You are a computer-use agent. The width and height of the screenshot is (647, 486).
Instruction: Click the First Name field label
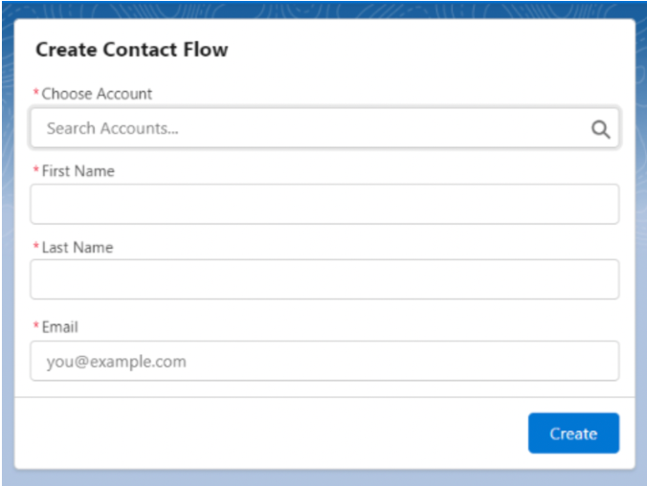tap(78, 171)
